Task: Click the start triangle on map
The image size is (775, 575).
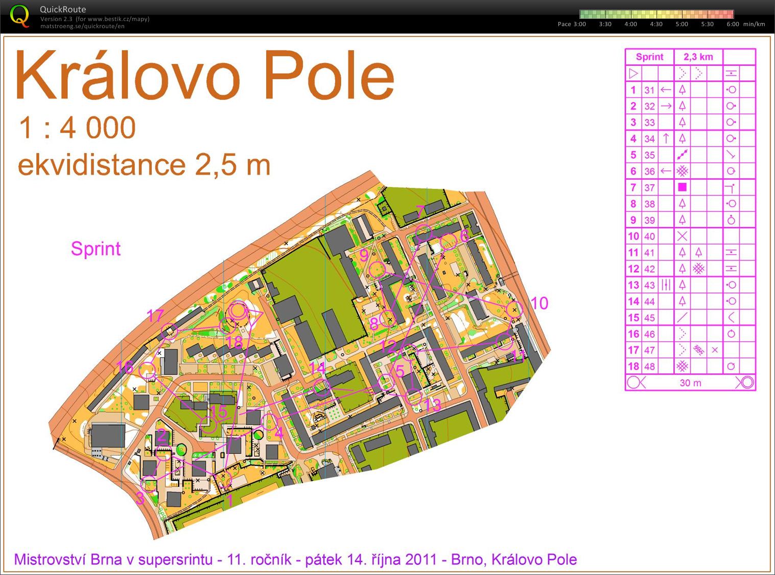Action: point(254,316)
